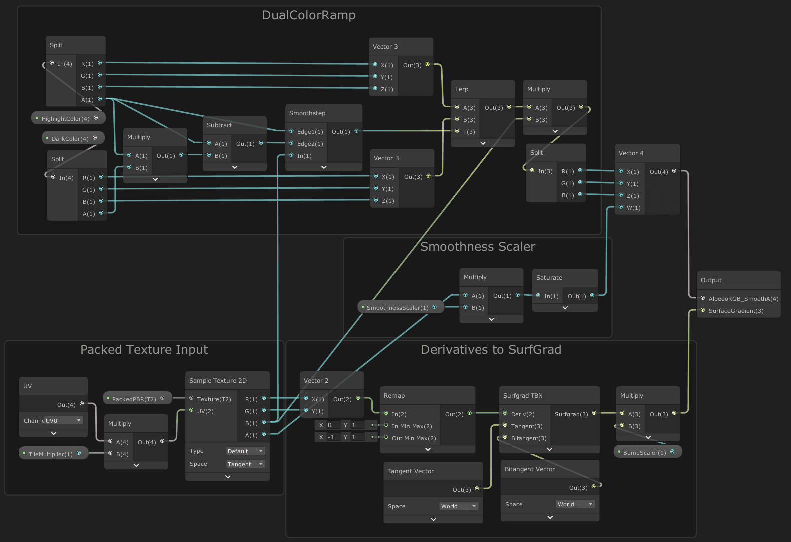The width and height of the screenshot is (791, 542).
Task: Click Out(1) output port on Saturate node
Action: [592, 296]
